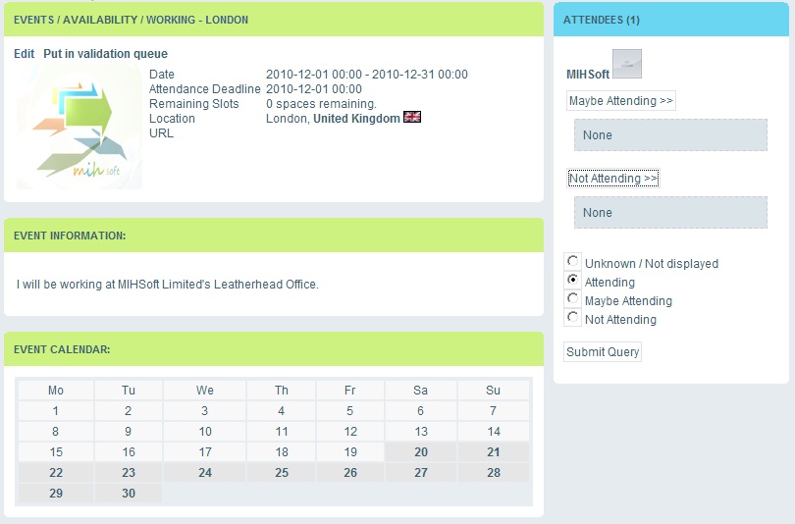This screenshot has width=795, height=524.
Task: Select the Not Attending radio button
Action: click(572, 318)
